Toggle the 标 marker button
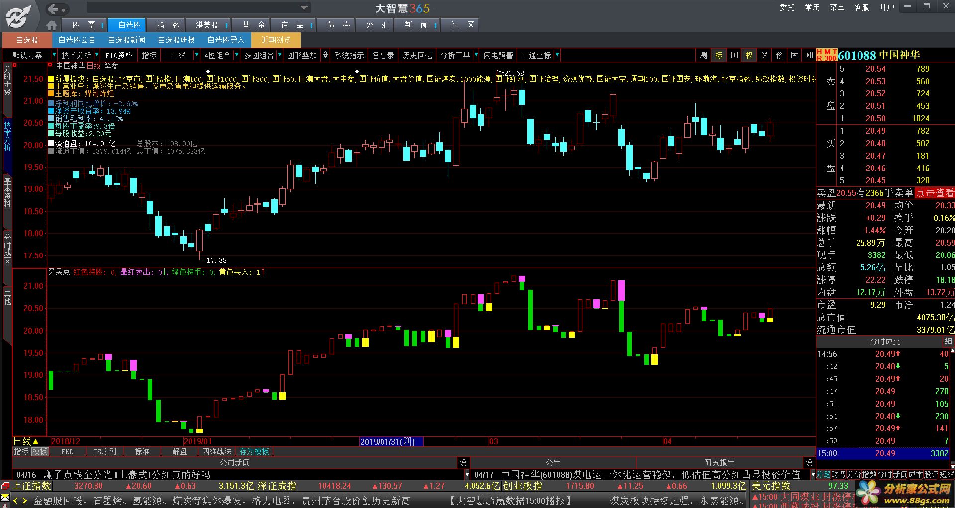The image size is (955, 508). click(x=719, y=55)
